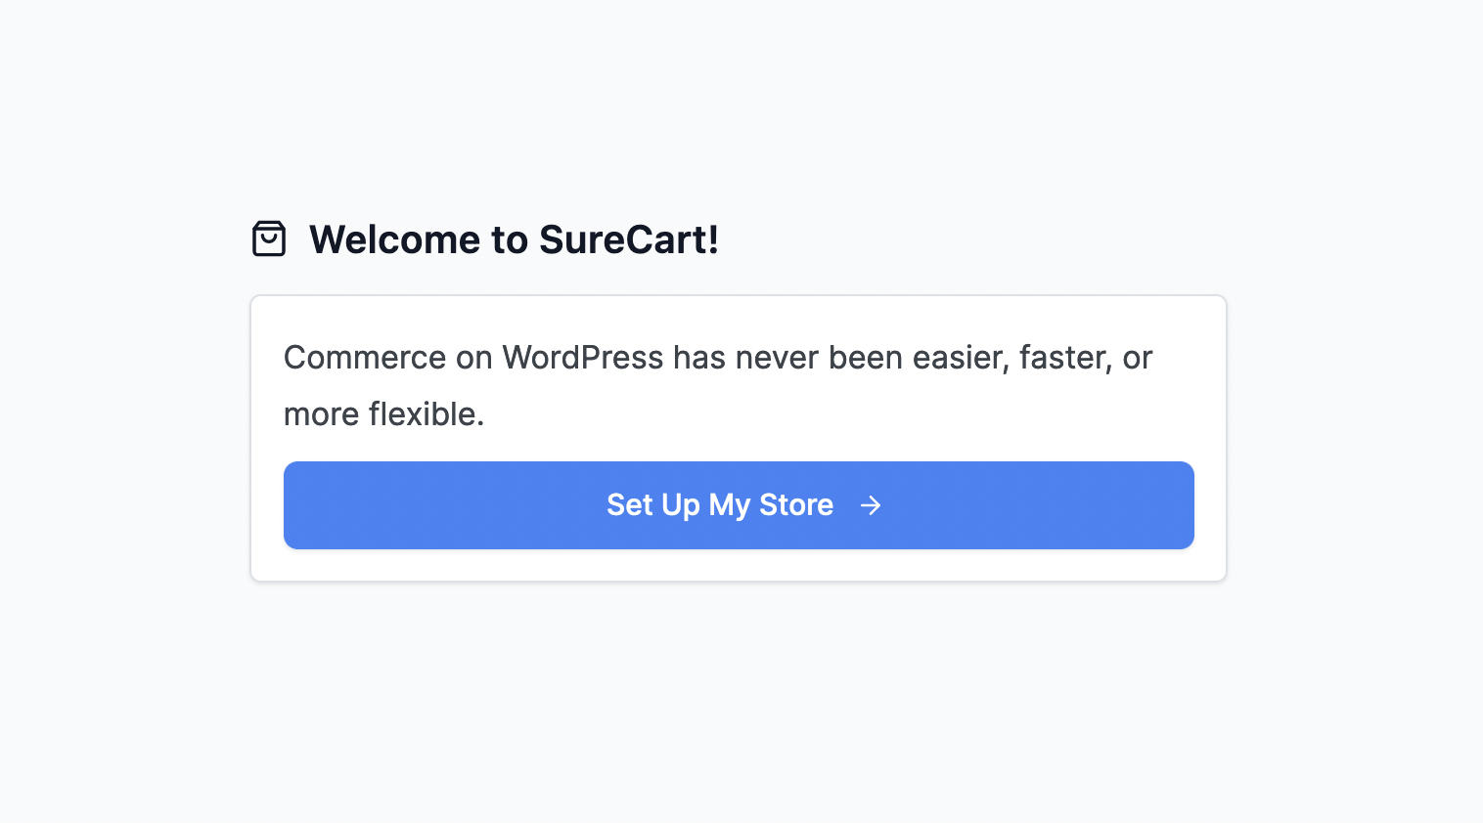Click the word Store on the blue button
Viewport: 1483px width, 823px height.
tap(796, 505)
